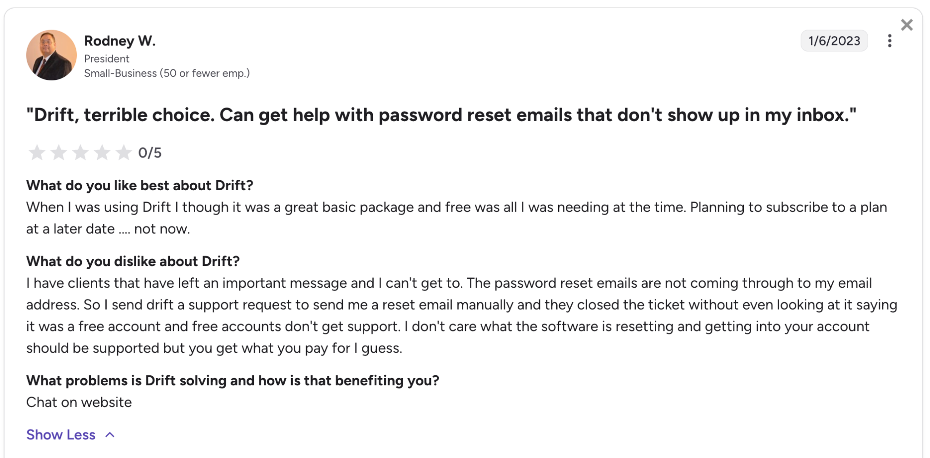Click the fifth rating star
Image resolution: width=930 pixels, height=458 pixels.
(x=124, y=153)
